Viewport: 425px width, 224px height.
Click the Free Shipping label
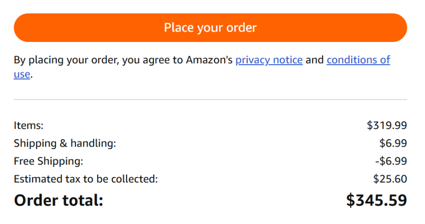point(48,161)
